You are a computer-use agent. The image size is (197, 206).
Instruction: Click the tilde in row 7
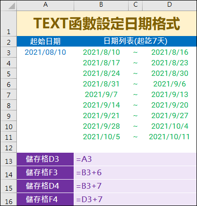(x=135, y=95)
